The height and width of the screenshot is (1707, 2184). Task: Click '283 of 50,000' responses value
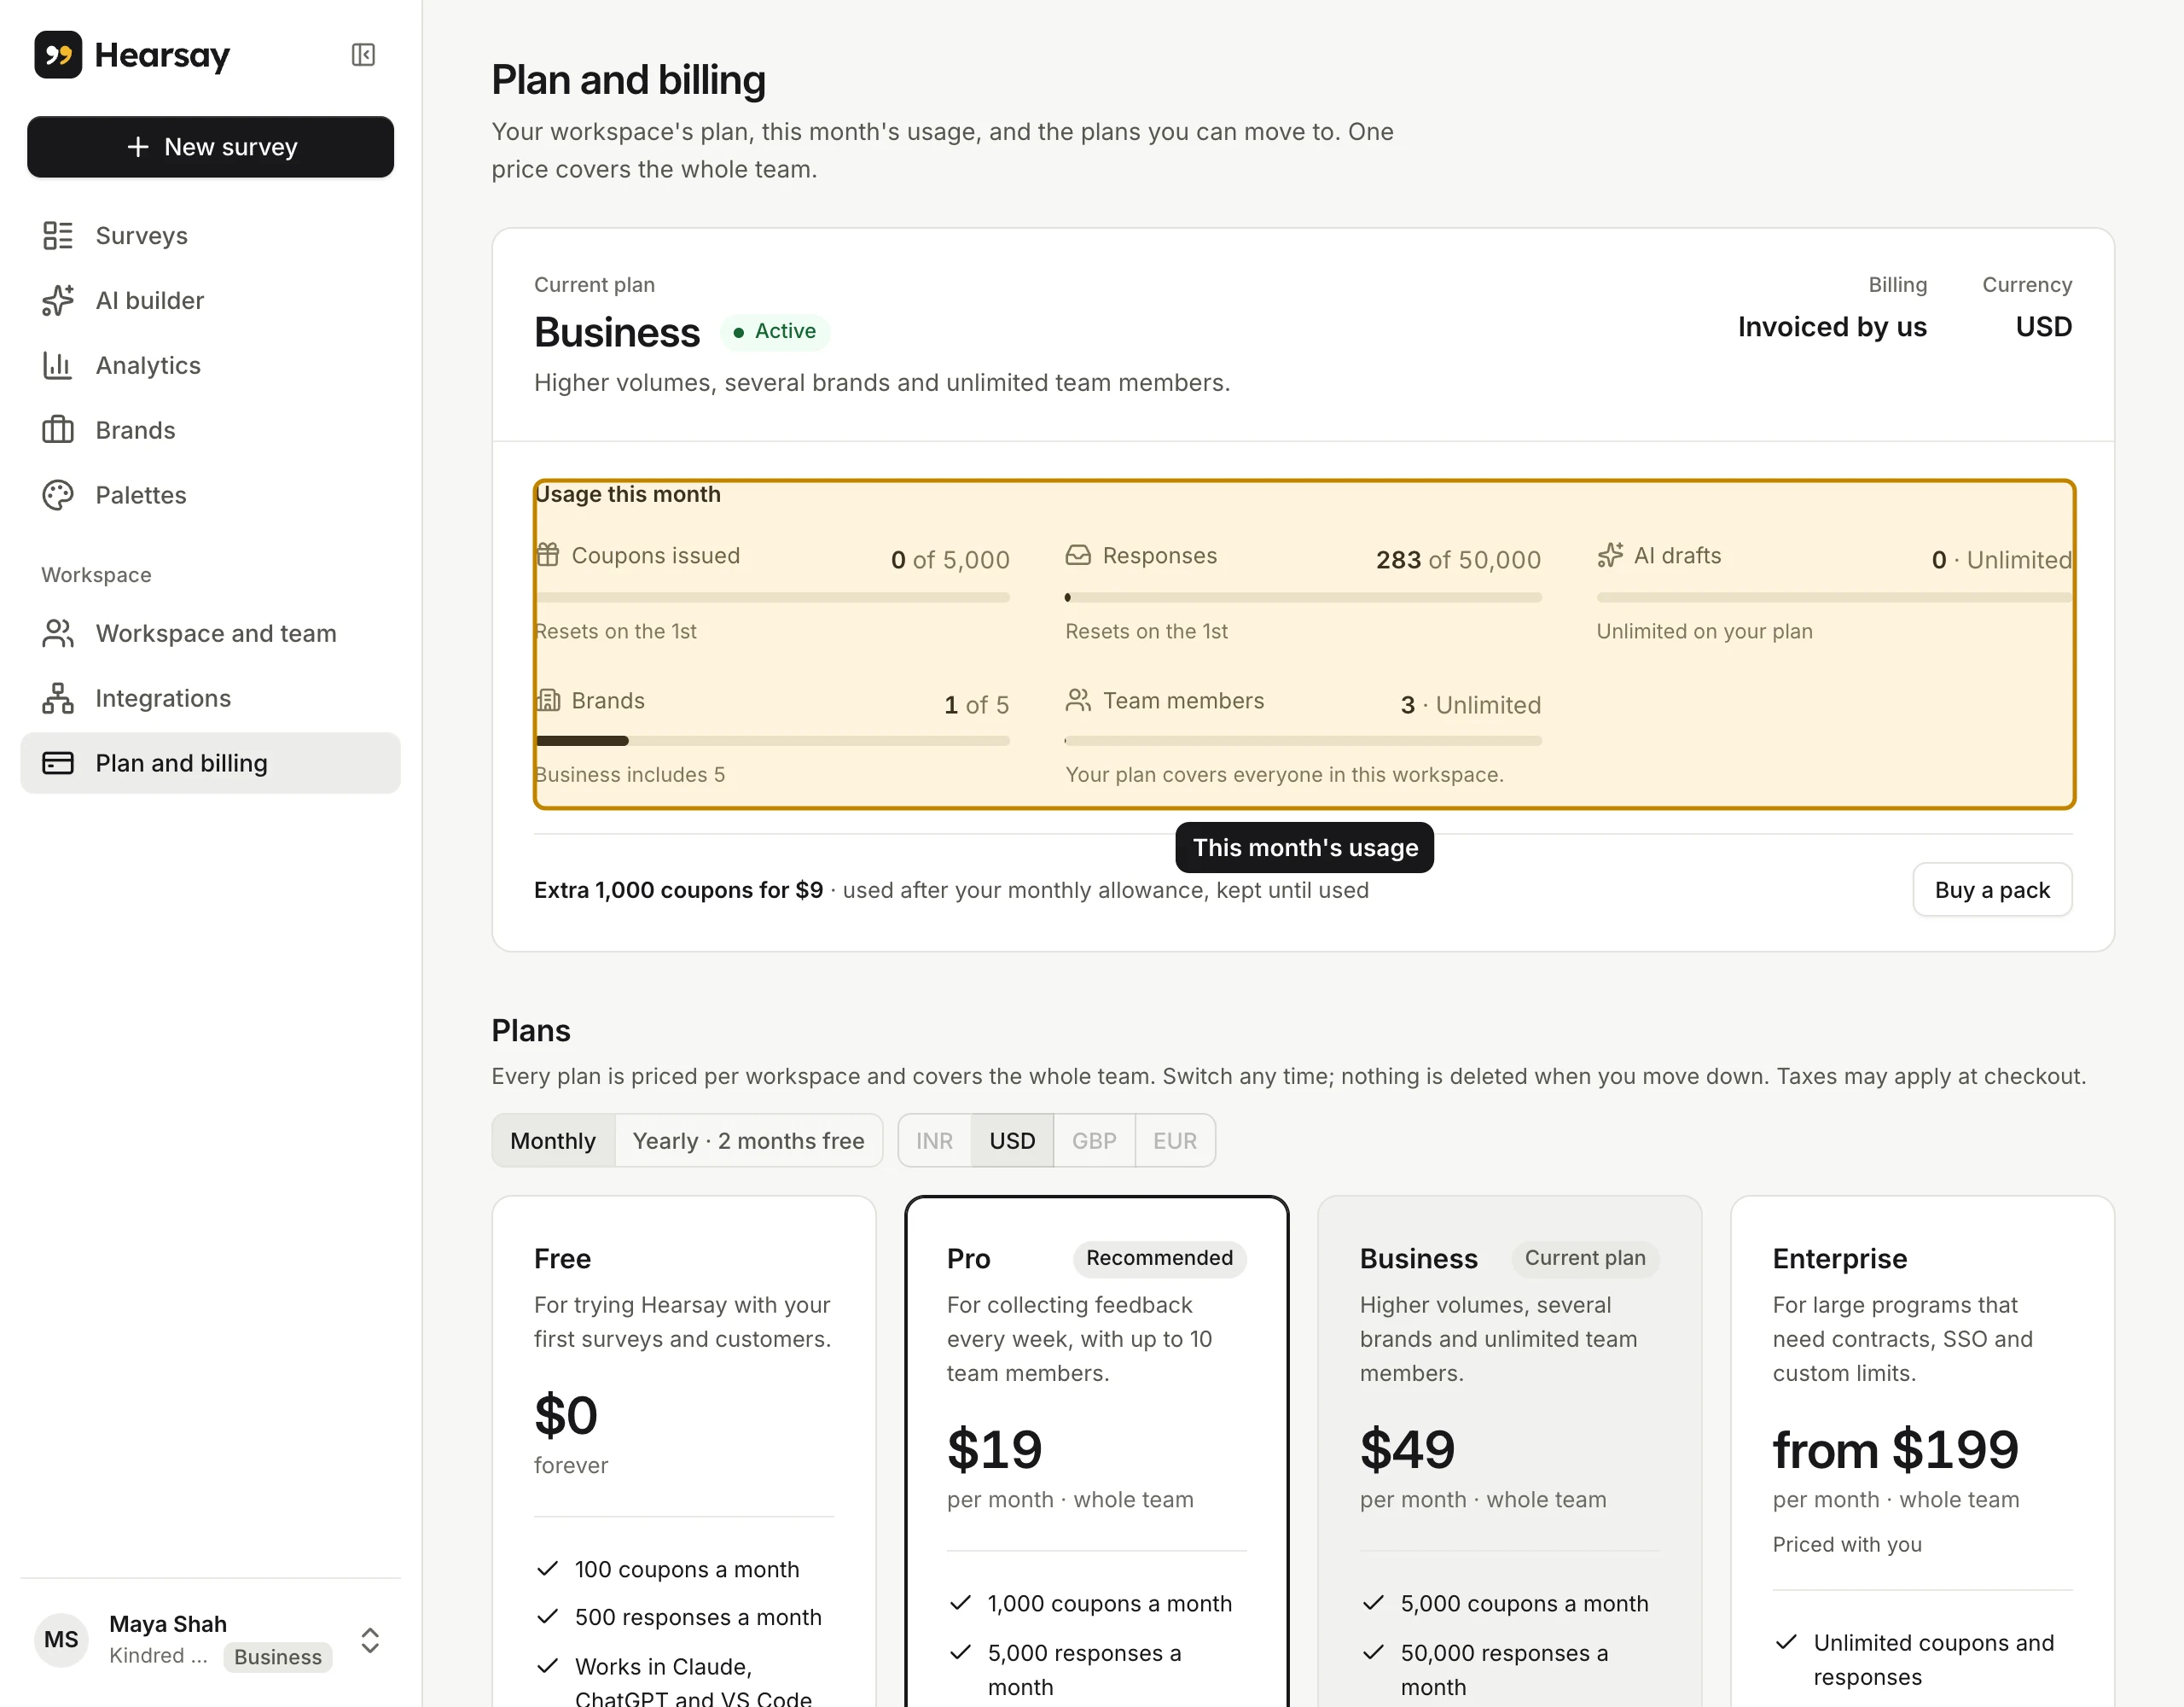tap(1458, 559)
